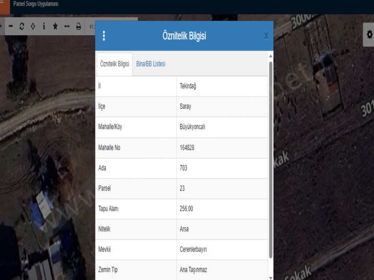Viewport: 374px width, 280px height.
Task: Close the Öznitelik Bilgisi panel
Action: 266,36
